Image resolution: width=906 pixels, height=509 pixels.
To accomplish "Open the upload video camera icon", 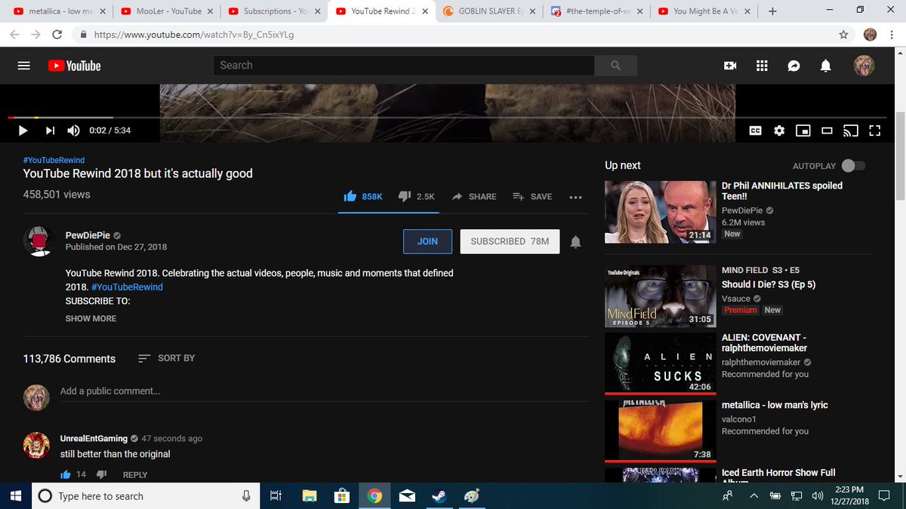I will tap(730, 66).
